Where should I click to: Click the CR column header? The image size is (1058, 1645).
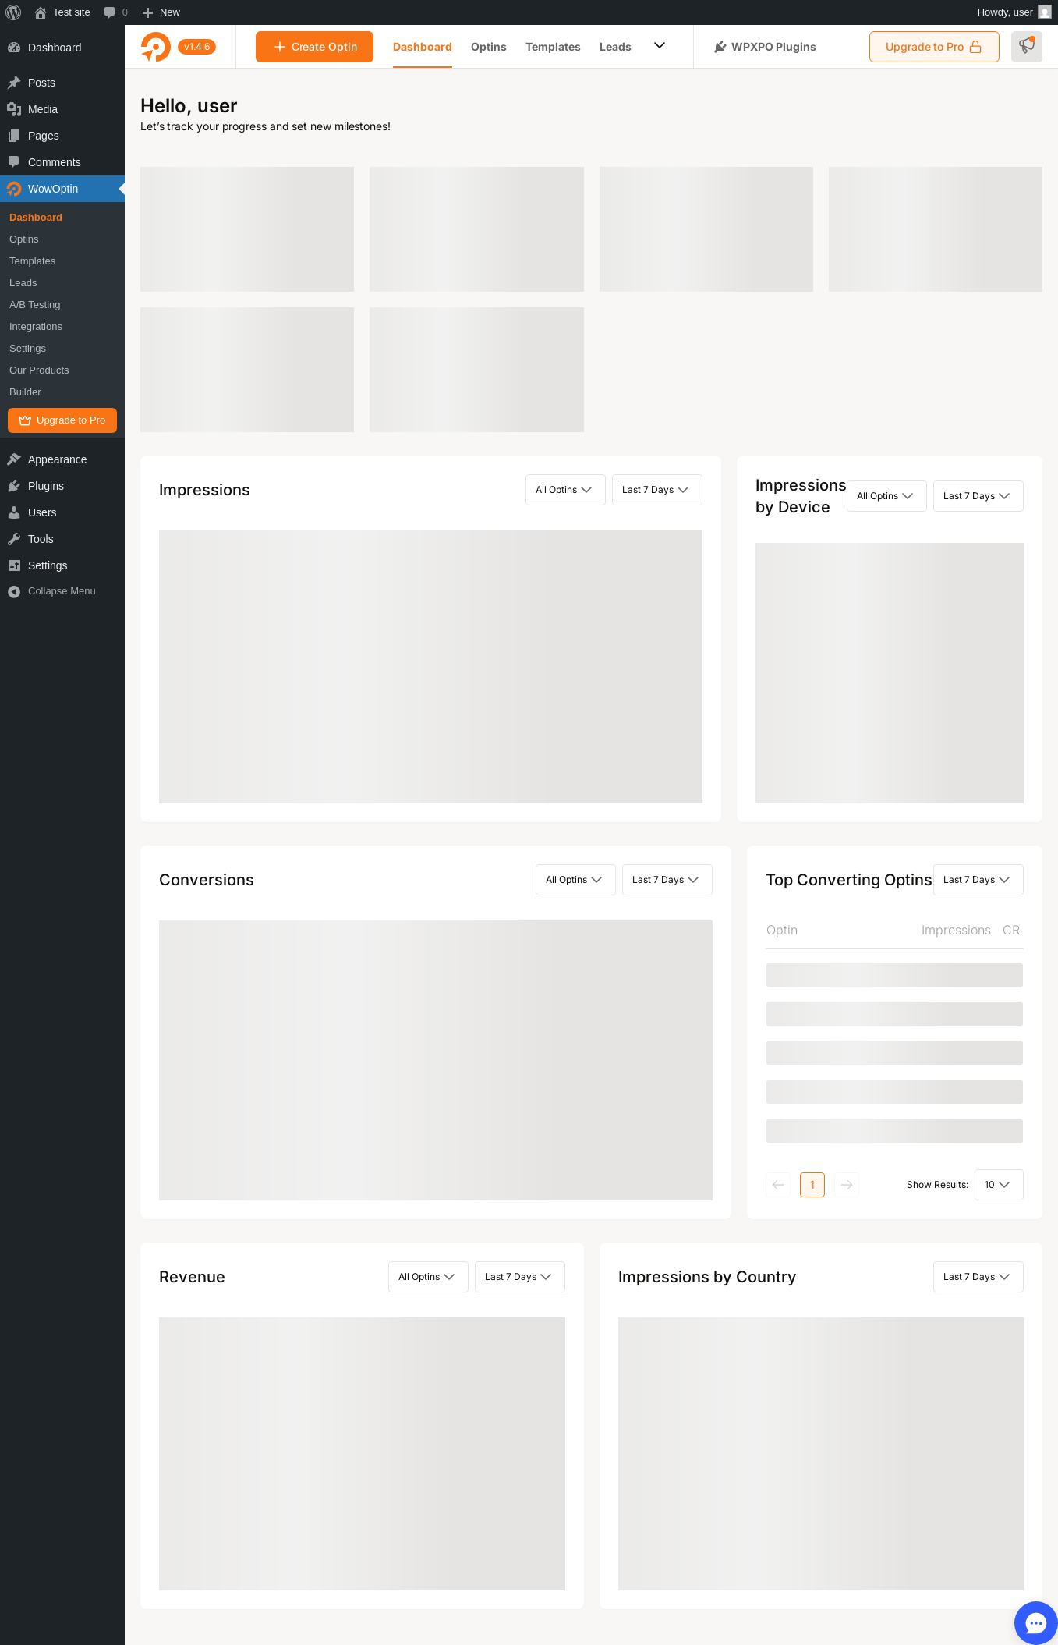tap(1011, 931)
